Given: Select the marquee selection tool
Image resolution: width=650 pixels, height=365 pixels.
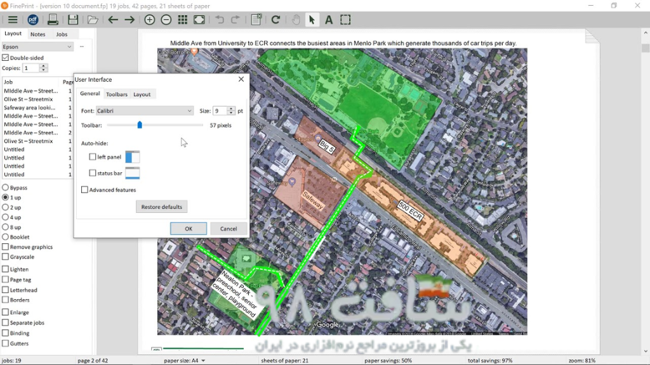Looking at the screenshot, I should pyautogui.click(x=345, y=20).
